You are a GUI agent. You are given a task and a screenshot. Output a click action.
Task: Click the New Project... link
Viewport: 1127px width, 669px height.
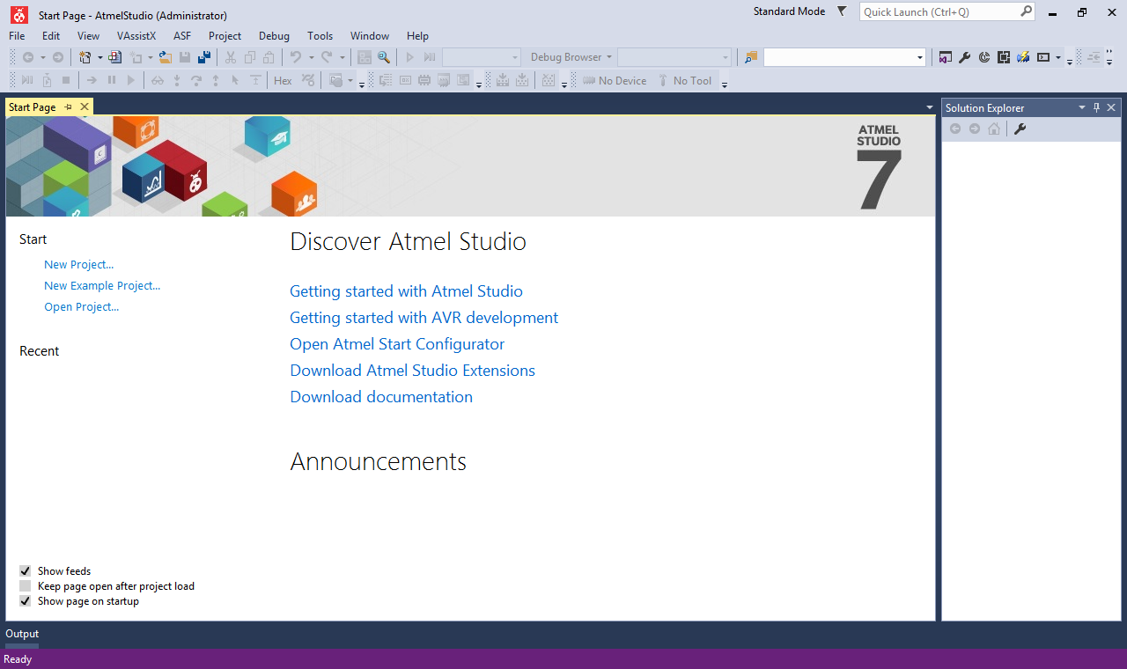[x=79, y=264]
